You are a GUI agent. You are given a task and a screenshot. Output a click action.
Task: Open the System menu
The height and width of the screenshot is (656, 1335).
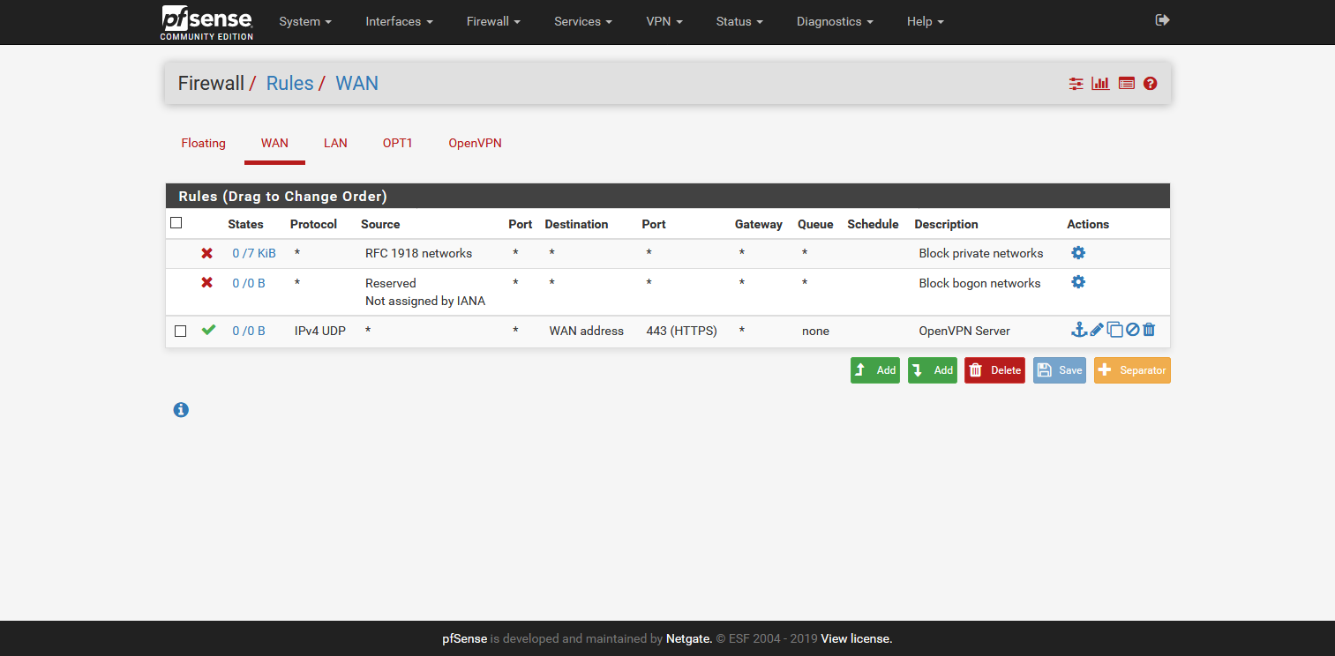pos(305,21)
